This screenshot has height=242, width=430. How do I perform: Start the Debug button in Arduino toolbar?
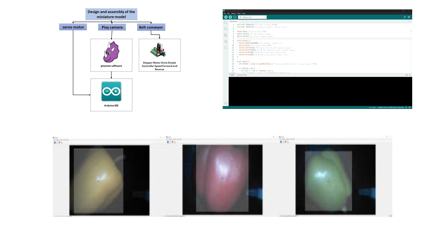click(x=235, y=17)
